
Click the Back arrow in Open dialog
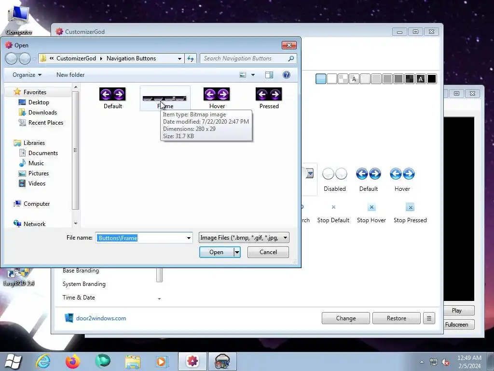pos(12,58)
